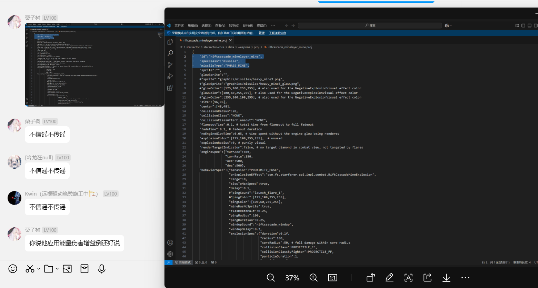The height and width of the screenshot is (288, 538).
Task: Click the 了解详细信息 link in banner
Action: [277, 33]
